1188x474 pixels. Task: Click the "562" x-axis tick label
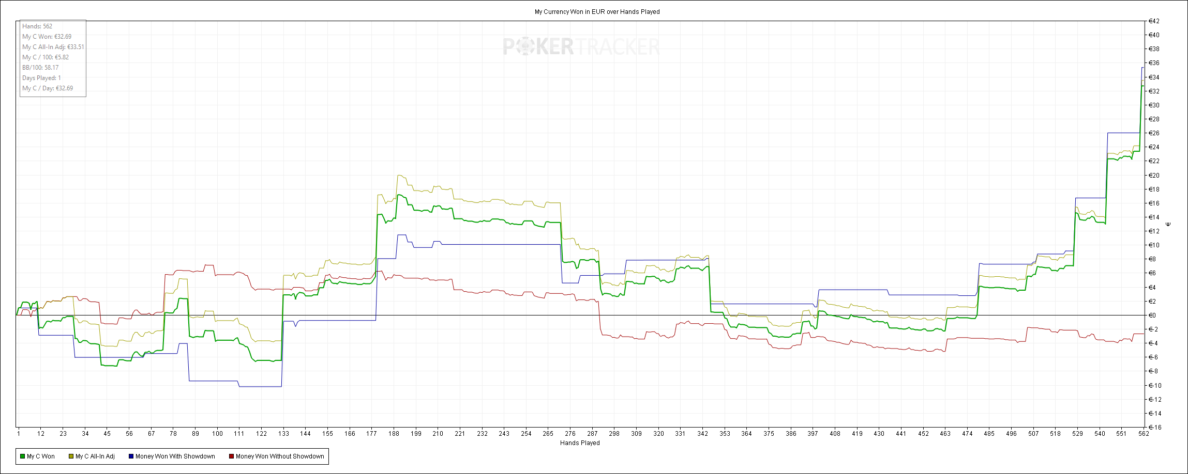coord(1144,434)
